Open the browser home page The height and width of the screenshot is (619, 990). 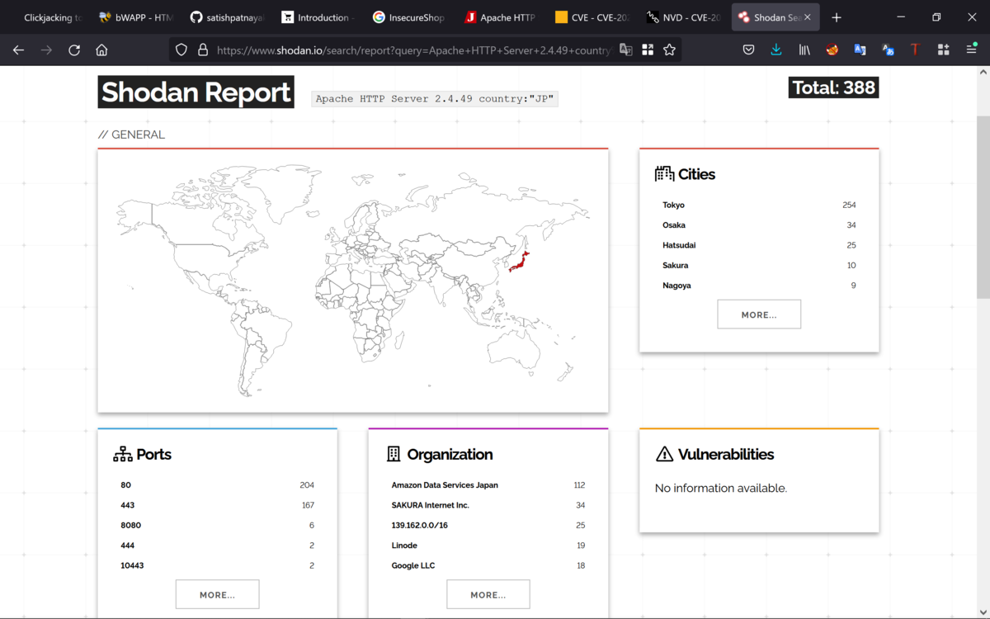(x=101, y=50)
